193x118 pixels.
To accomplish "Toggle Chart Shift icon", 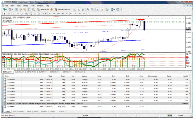I will 102,10.
